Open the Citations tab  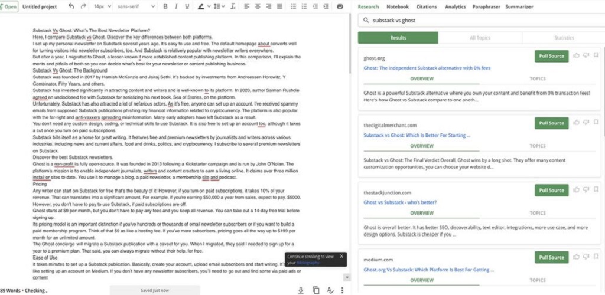(427, 6)
